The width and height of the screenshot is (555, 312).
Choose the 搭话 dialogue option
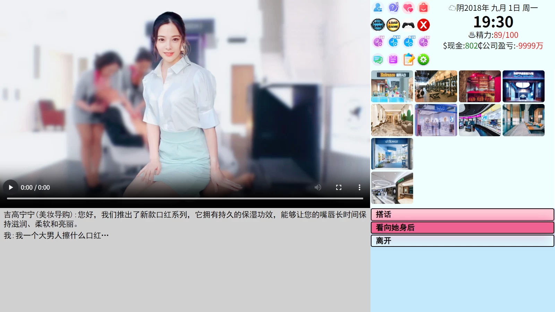pyautogui.click(x=462, y=215)
